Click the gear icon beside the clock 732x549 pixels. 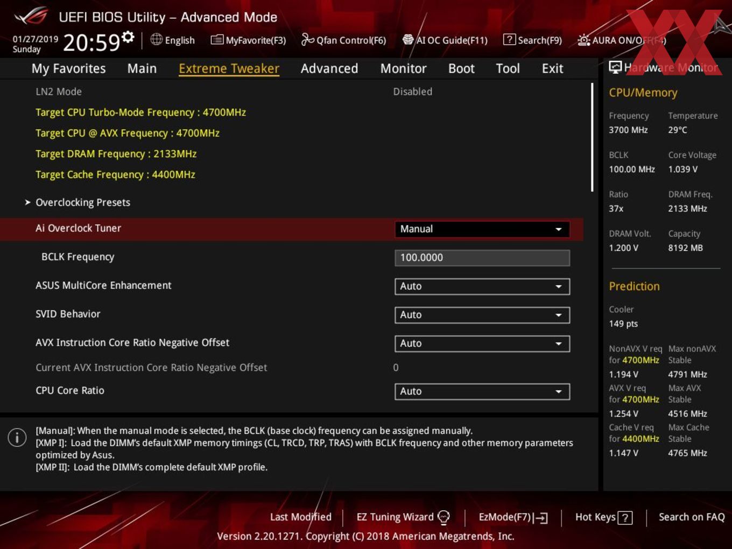tap(128, 37)
